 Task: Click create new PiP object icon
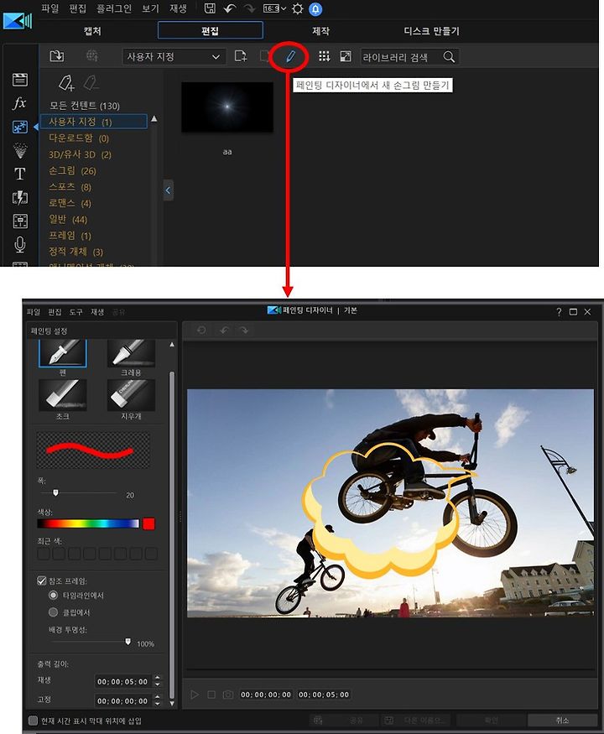click(241, 57)
